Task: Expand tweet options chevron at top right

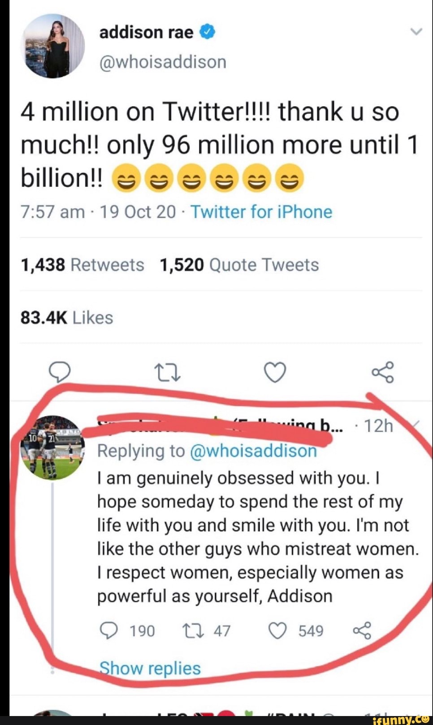Action: pyautogui.click(x=416, y=32)
